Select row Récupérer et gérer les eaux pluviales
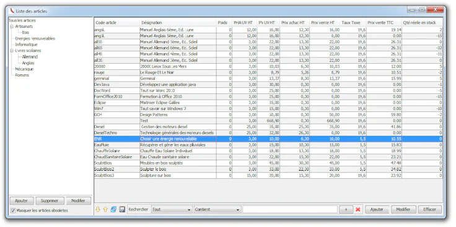The height and width of the screenshot is (227, 456). click(x=268, y=145)
